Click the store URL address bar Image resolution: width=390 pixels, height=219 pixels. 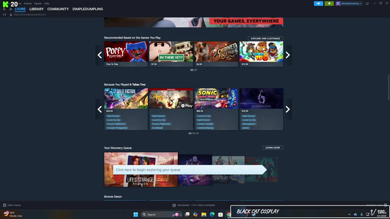30,15
